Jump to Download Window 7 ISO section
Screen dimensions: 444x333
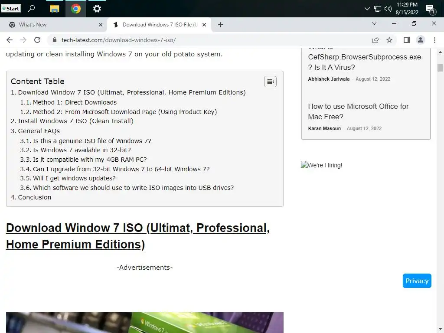click(132, 92)
